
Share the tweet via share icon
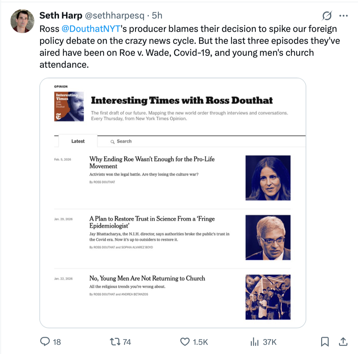(x=343, y=341)
